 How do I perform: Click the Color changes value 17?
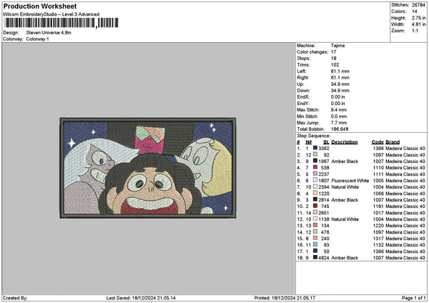(333, 52)
